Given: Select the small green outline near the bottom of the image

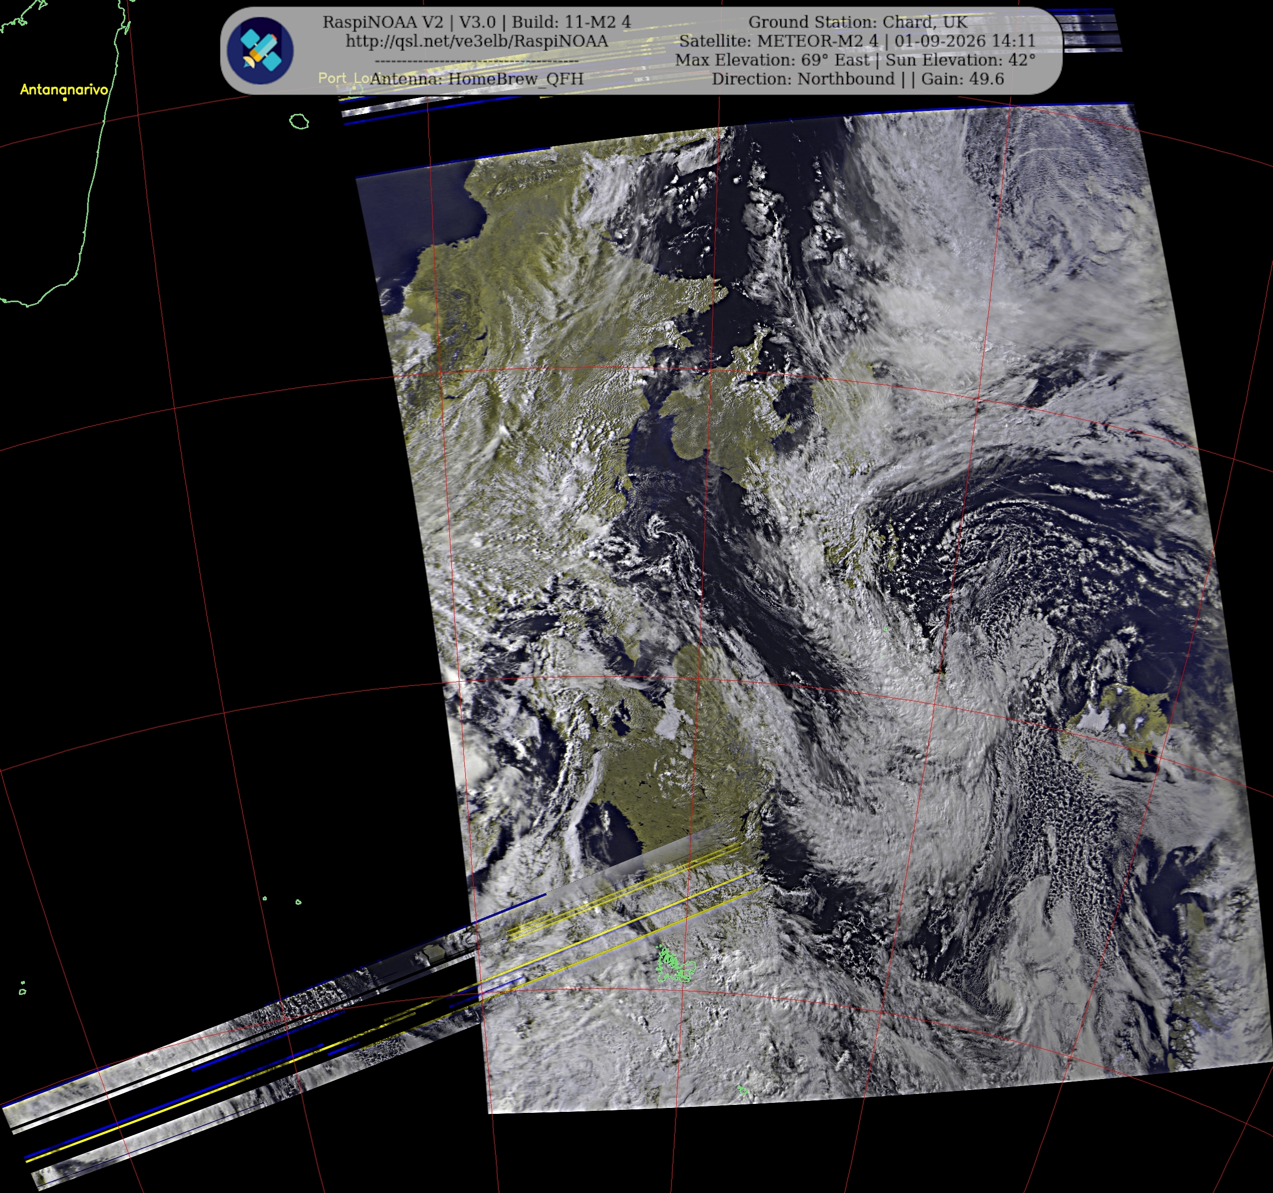Looking at the screenshot, I should (743, 1090).
